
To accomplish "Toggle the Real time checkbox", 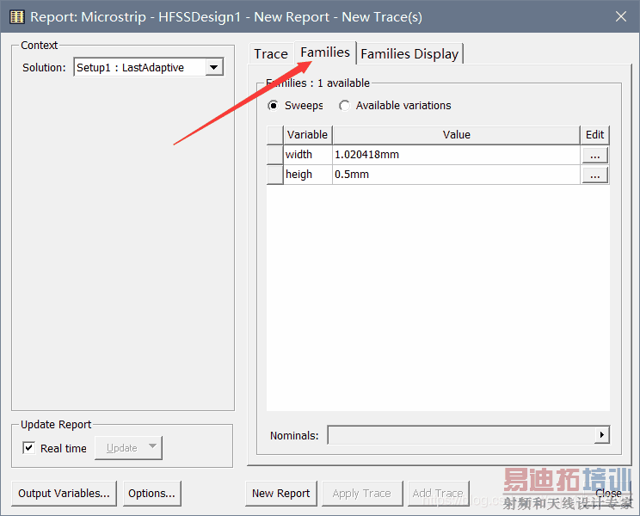I will click(29, 448).
